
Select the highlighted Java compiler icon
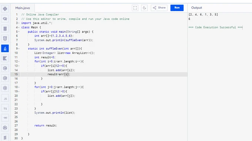5,48
